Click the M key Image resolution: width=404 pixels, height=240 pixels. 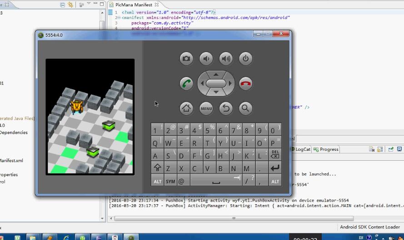coord(249,168)
